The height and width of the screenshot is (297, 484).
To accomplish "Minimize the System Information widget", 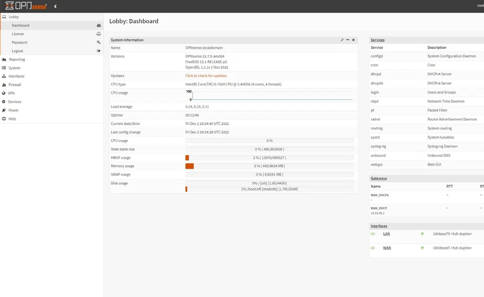I will tap(348, 40).
